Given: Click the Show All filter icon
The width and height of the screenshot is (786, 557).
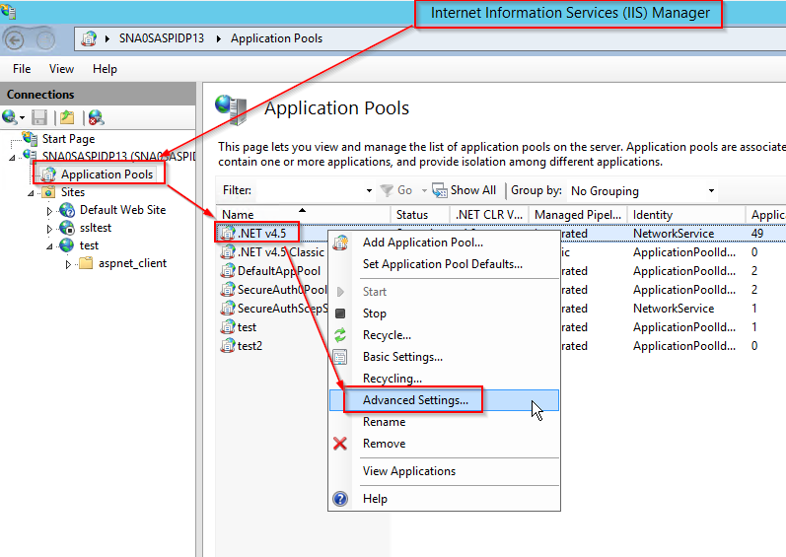Looking at the screenshot, I should [440, 190].
